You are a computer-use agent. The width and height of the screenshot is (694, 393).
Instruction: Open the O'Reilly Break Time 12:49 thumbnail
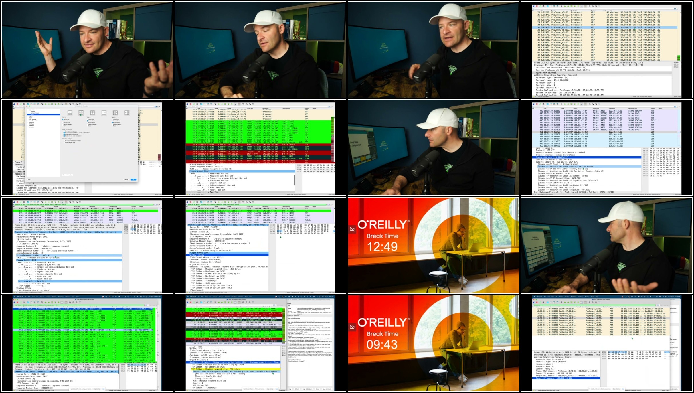433,245
